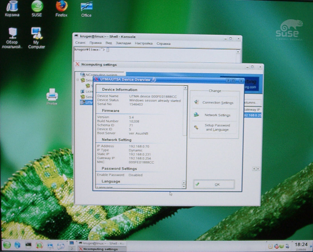313x252 pixels.
Task: Click the Setup Password pencil icon
Action: [x=196, y=127]
